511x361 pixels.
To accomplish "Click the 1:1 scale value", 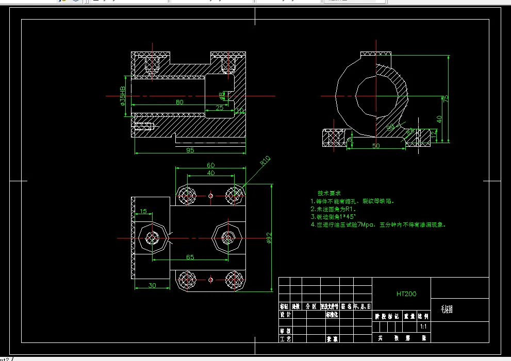I will pos(423,326).
